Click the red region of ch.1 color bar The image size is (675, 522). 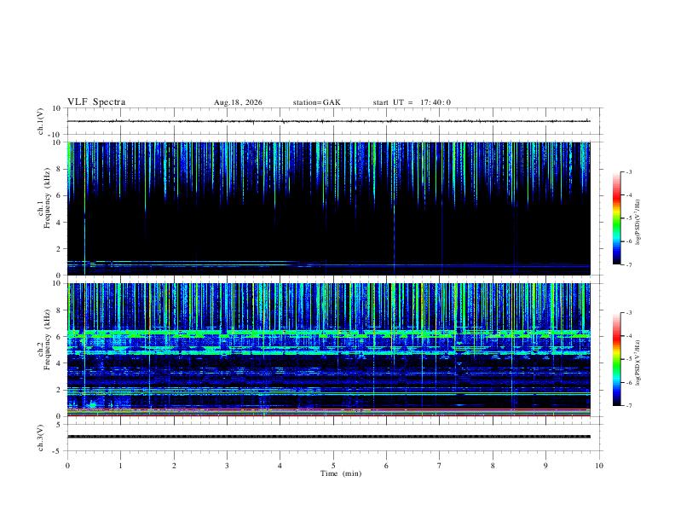click(x=617, y=198)
